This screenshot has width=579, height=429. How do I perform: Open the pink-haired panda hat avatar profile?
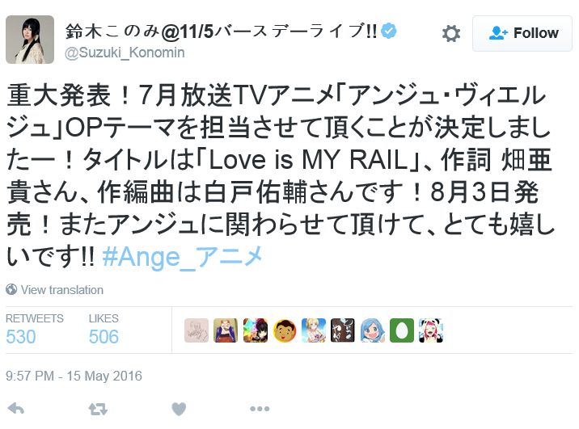(x=431, y=330)
